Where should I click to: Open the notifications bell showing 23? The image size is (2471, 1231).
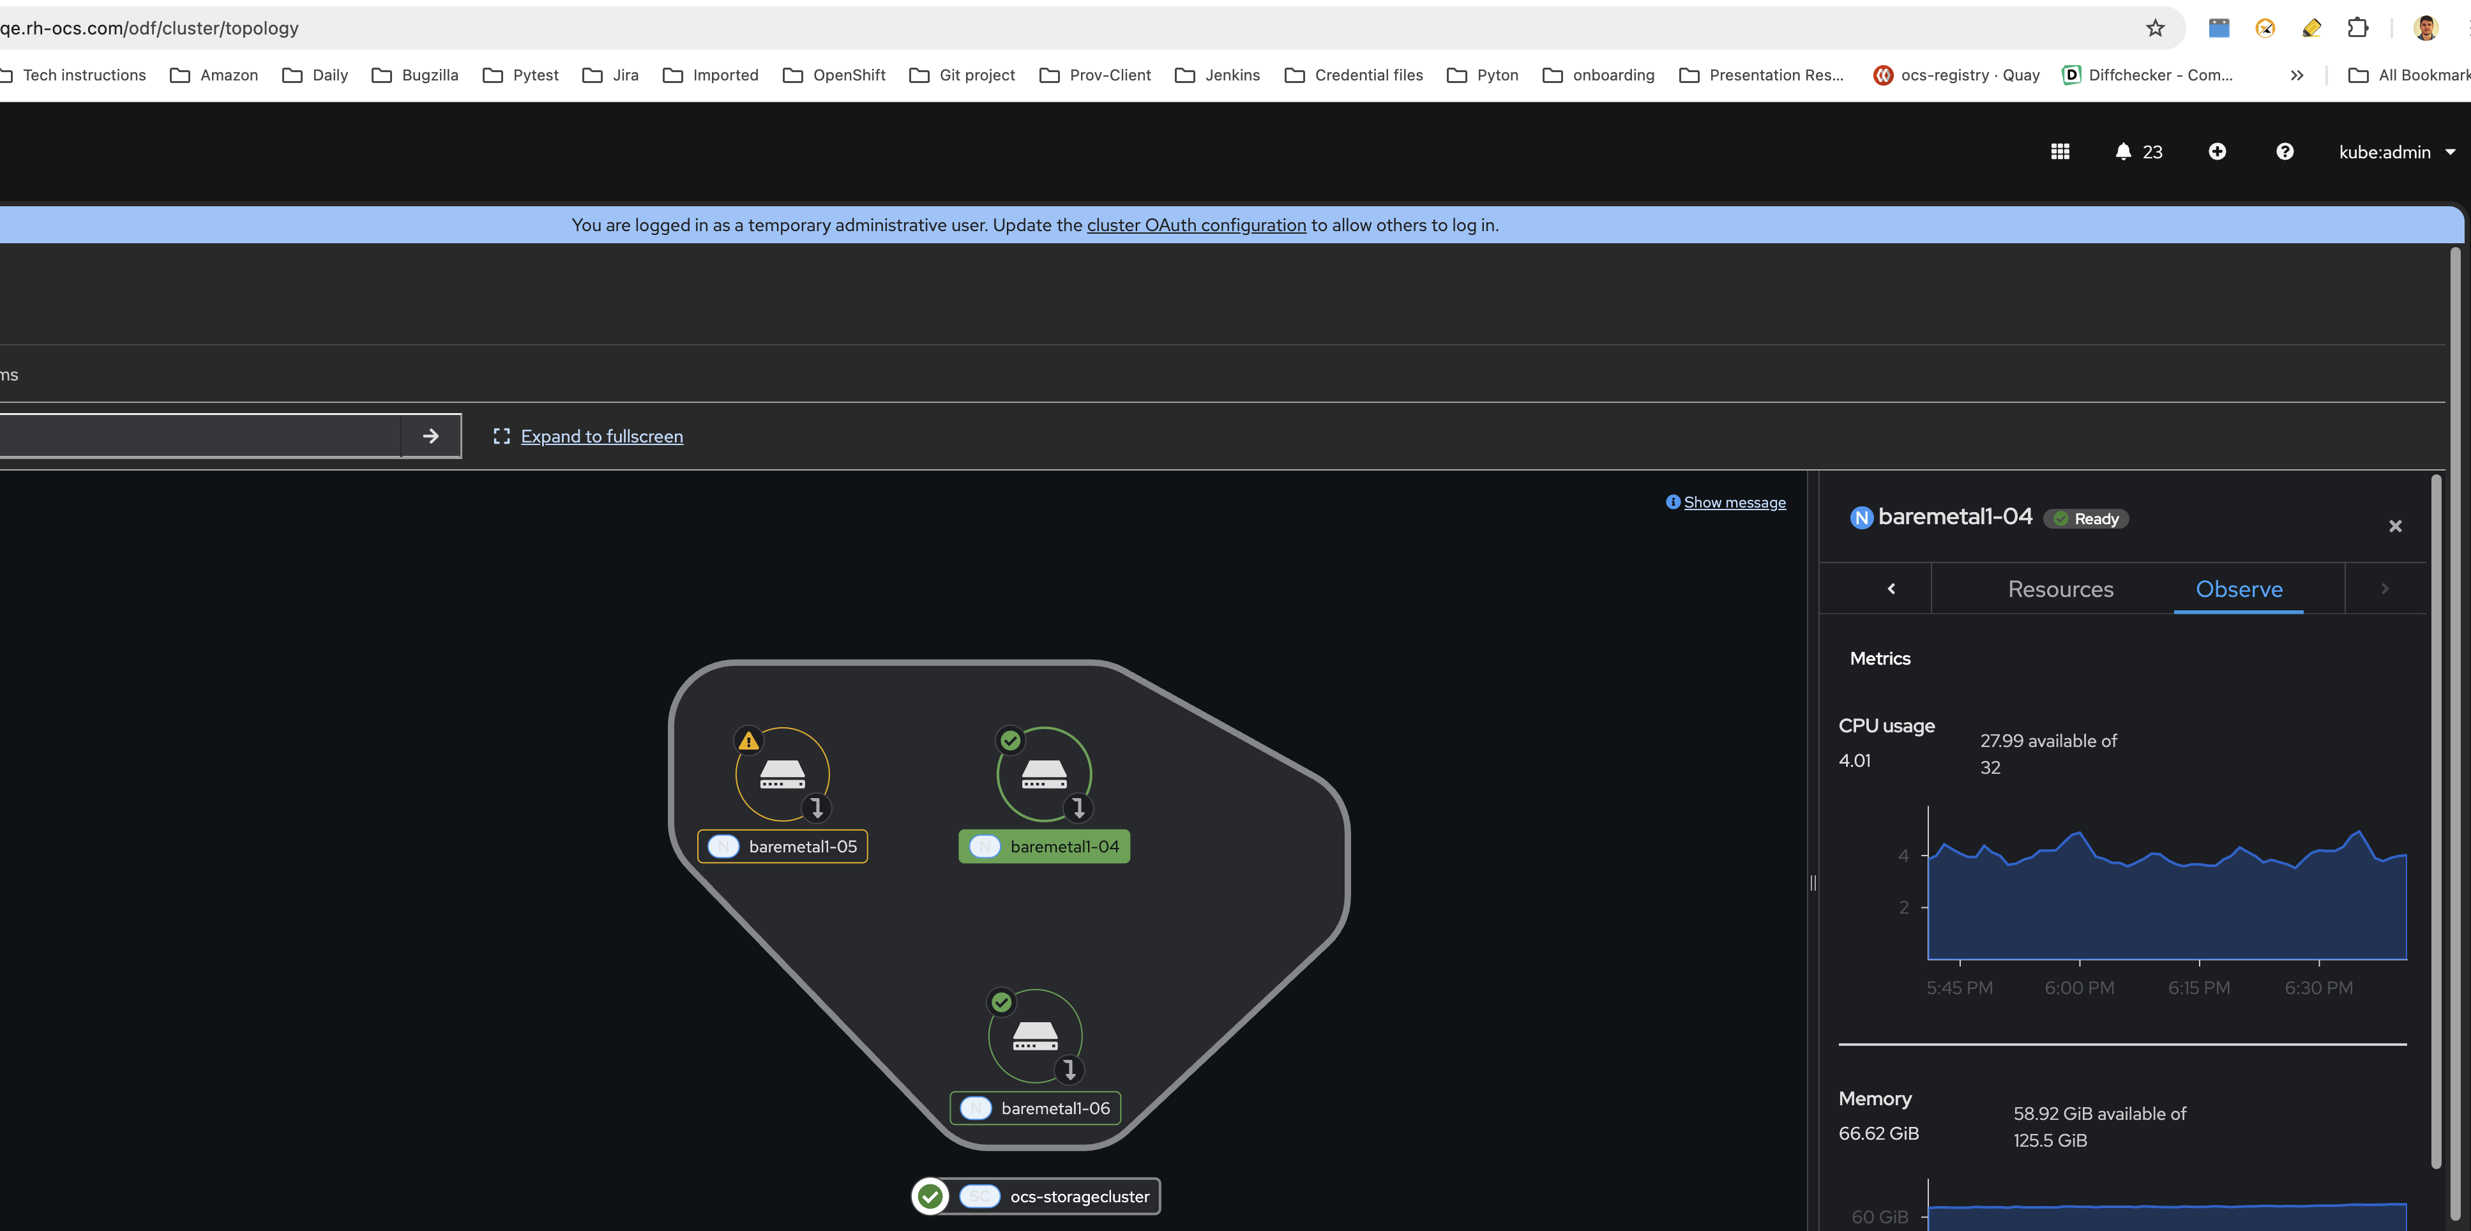click(x=2137, y=151)
